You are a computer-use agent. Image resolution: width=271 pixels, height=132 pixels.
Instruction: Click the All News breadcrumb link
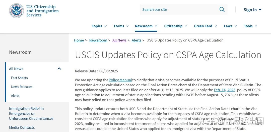[x=119, y=40]
